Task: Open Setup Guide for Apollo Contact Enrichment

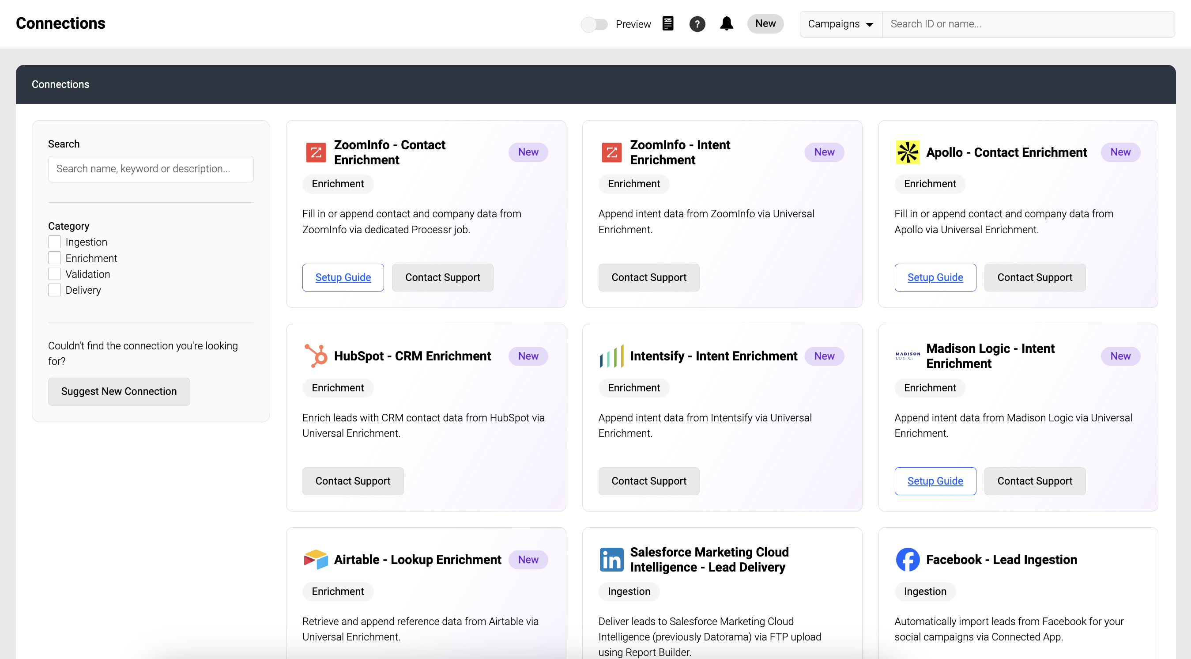Action: 935,277
